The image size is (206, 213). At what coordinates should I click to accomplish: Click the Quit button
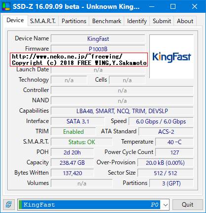[x=188, y=205]
